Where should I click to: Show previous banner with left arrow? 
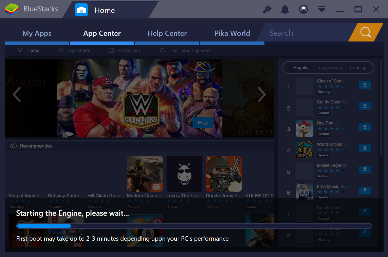[17, 94]
